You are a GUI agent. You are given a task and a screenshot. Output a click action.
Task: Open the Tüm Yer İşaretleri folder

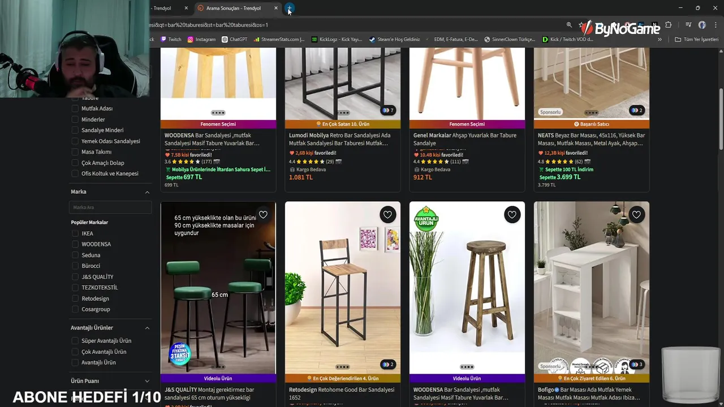[x=696, y=40]
